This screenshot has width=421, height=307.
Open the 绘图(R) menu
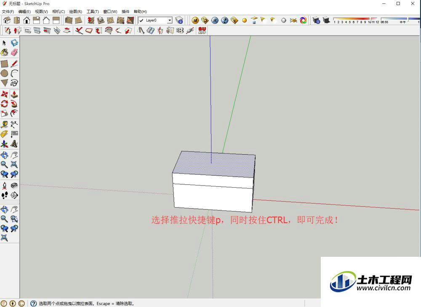click(x=75, y=11)
